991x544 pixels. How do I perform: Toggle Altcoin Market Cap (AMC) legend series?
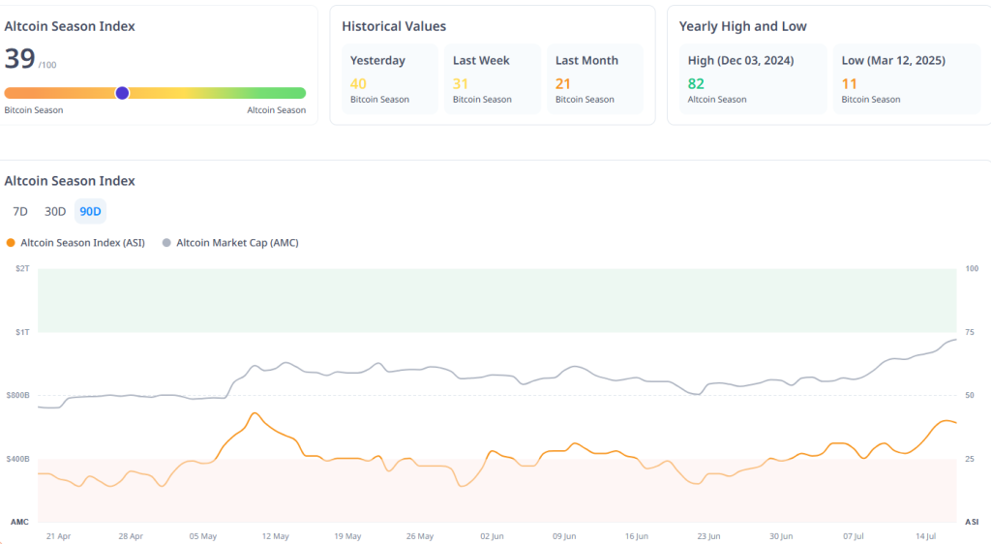237,243
